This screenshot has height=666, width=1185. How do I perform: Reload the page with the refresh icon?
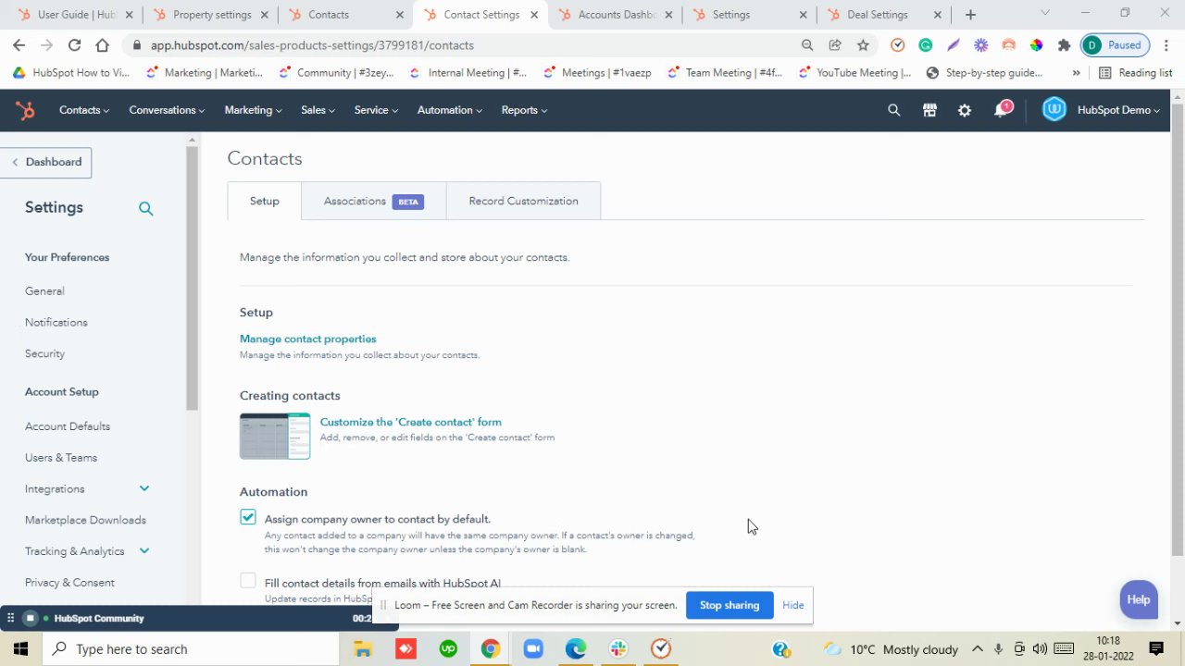(x=74, y=45)
